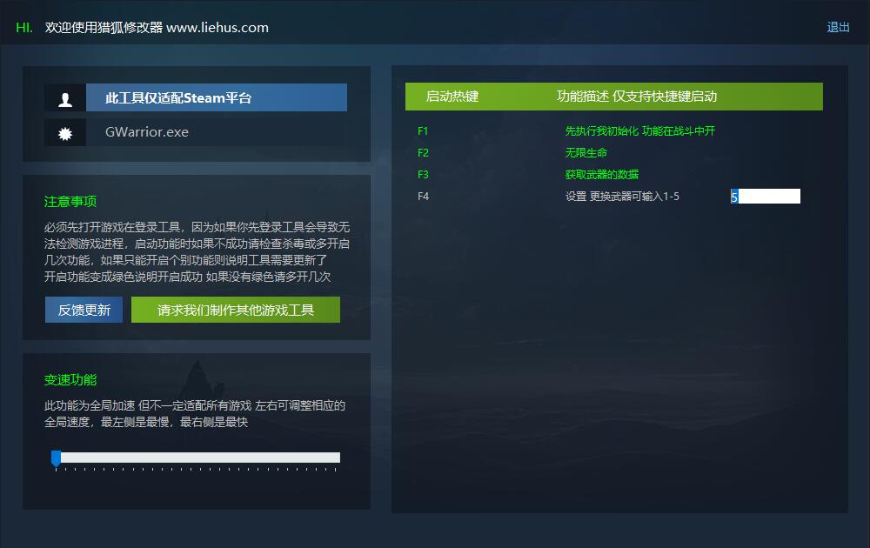Screen dimensions: 870x548
Task: Click the 无限生命 function text
Action: 586,152
